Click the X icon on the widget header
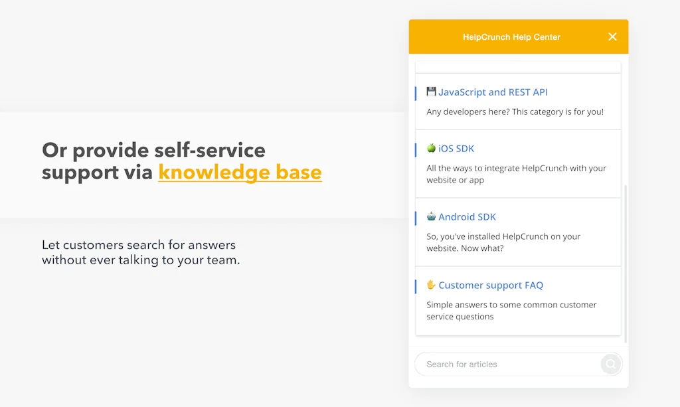The height and width of the screenshot is (407, 680). coord(612,37)
